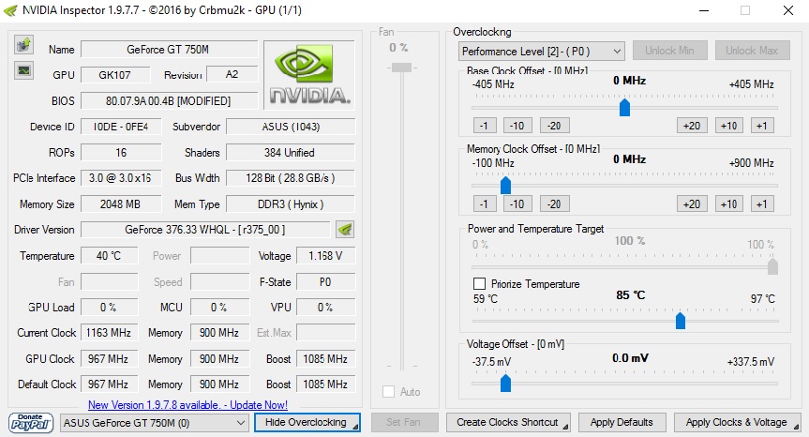Image resolution: width=809 pixels, height=437 pixels.
Task: Click the Base Clock Offset -20 button
Action: coord(554,126)
